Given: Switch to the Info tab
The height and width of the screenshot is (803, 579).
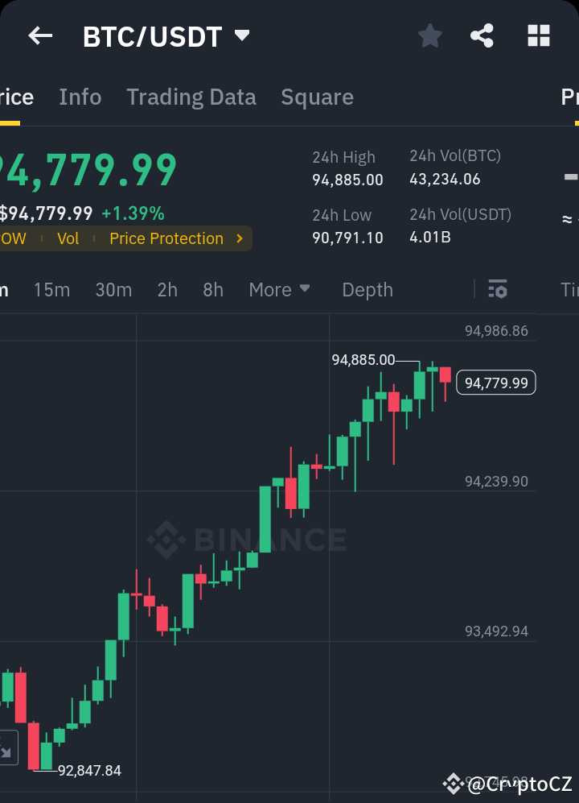Looking at the screenshot, I should coord(80,97).
